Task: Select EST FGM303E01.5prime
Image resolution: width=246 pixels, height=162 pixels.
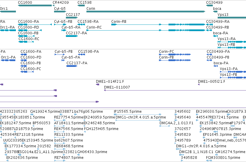Action: pos(209,161)
